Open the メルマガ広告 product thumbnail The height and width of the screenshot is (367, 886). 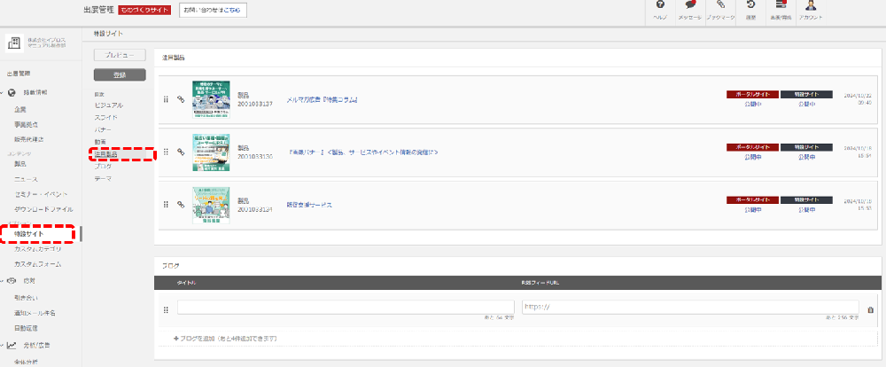211,99
